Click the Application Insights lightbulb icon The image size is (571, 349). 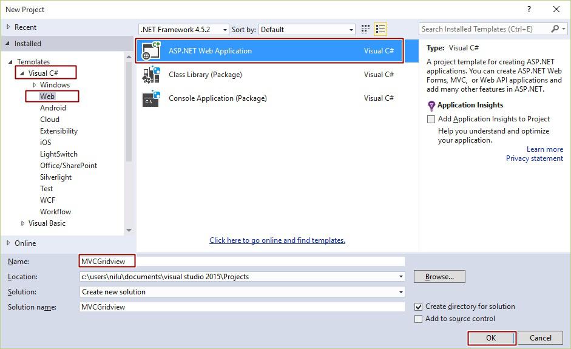click(x=431, y=106)
